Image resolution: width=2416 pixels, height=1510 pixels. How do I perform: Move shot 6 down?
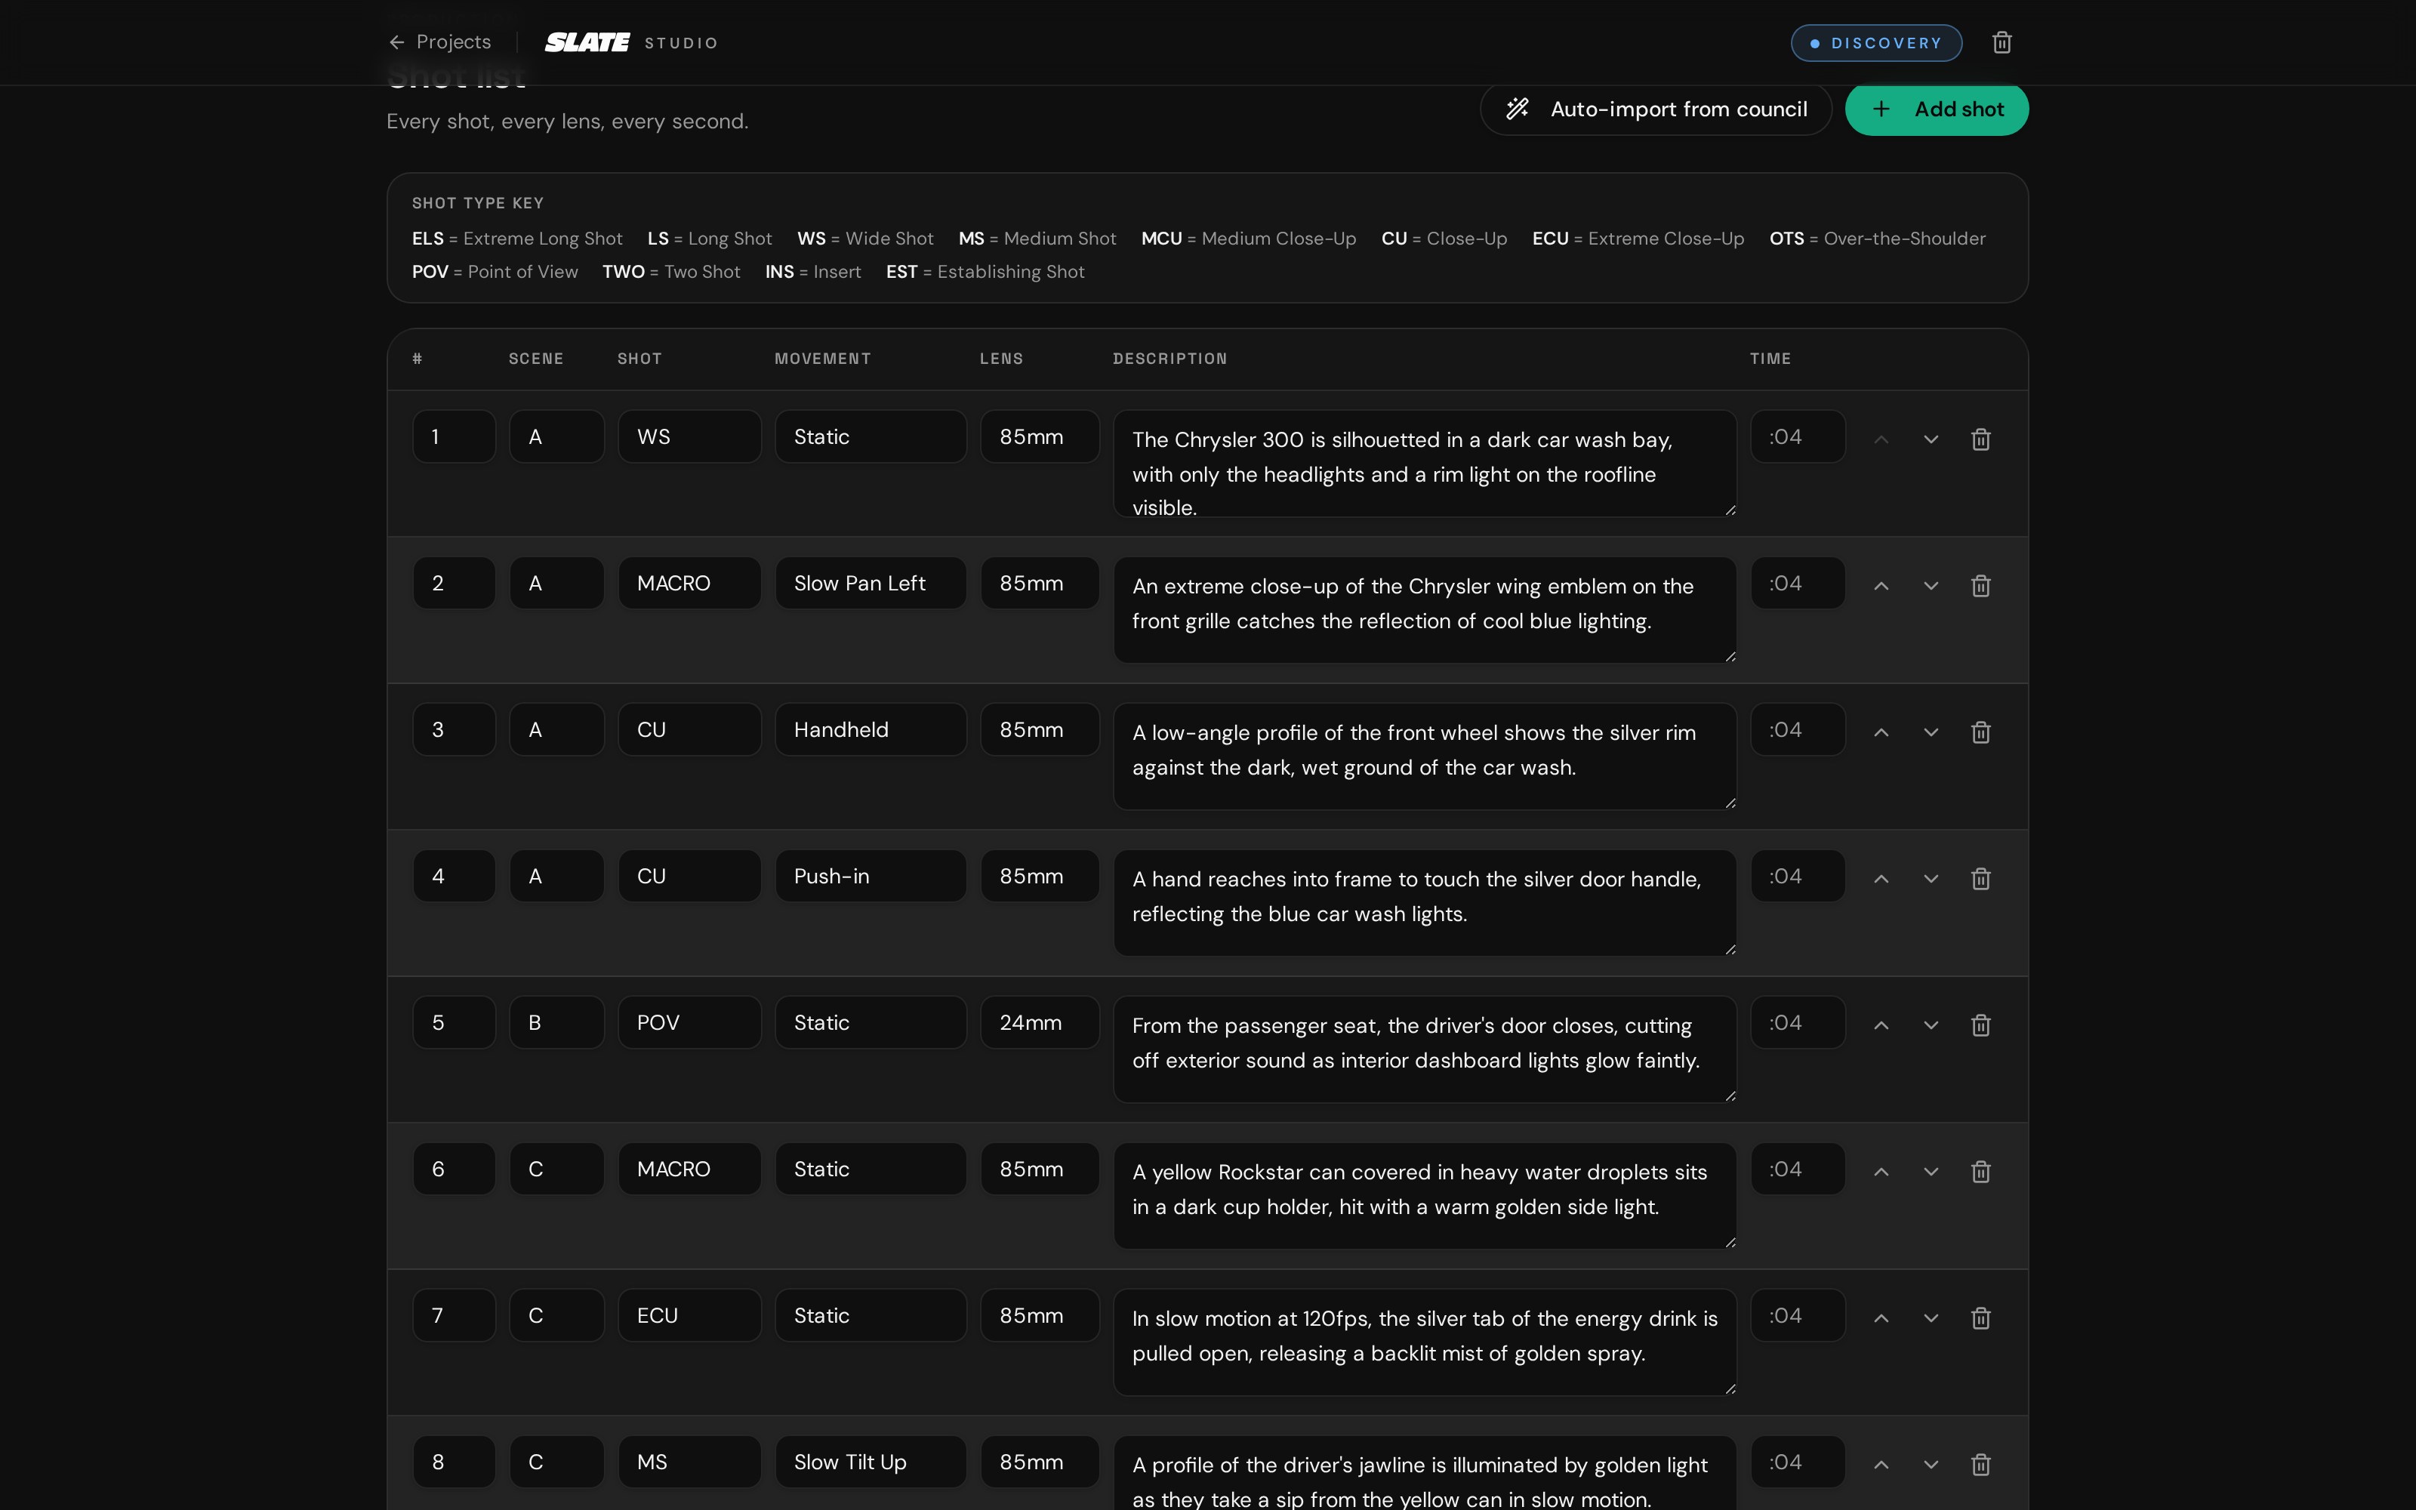1931,1172
